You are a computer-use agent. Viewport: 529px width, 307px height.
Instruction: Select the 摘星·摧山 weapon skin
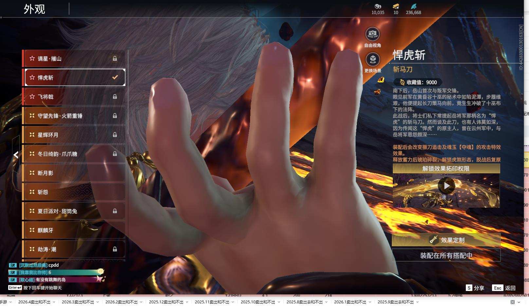coord(74,59)
